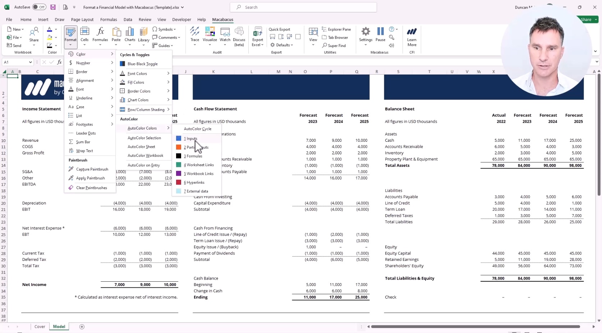Click the Search box in title bar

[303, 7]
